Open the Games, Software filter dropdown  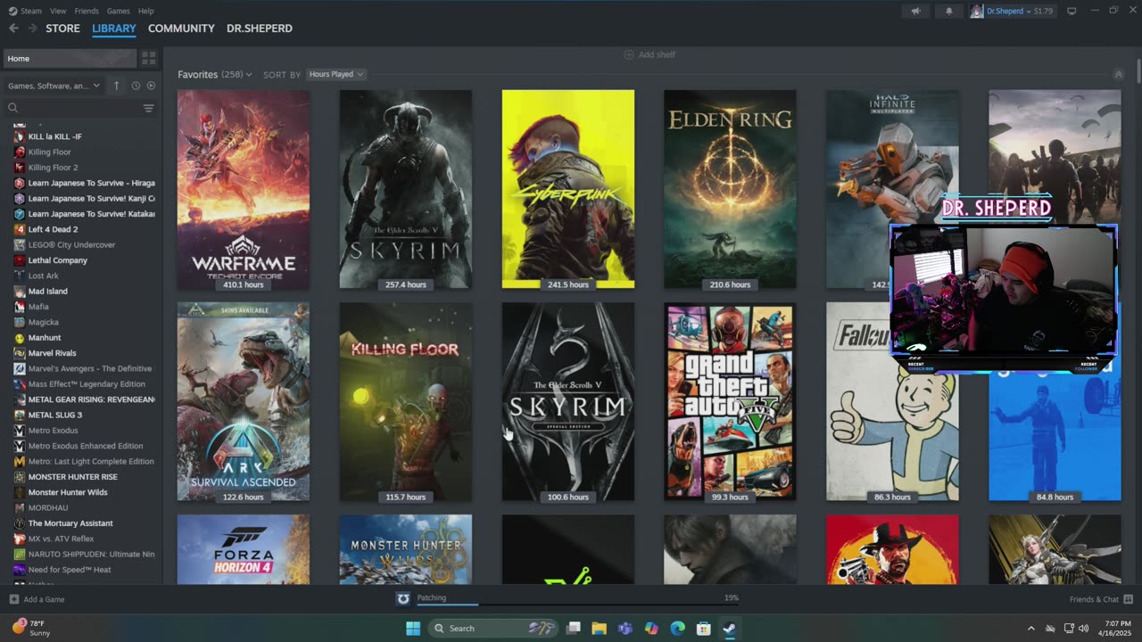54,86
